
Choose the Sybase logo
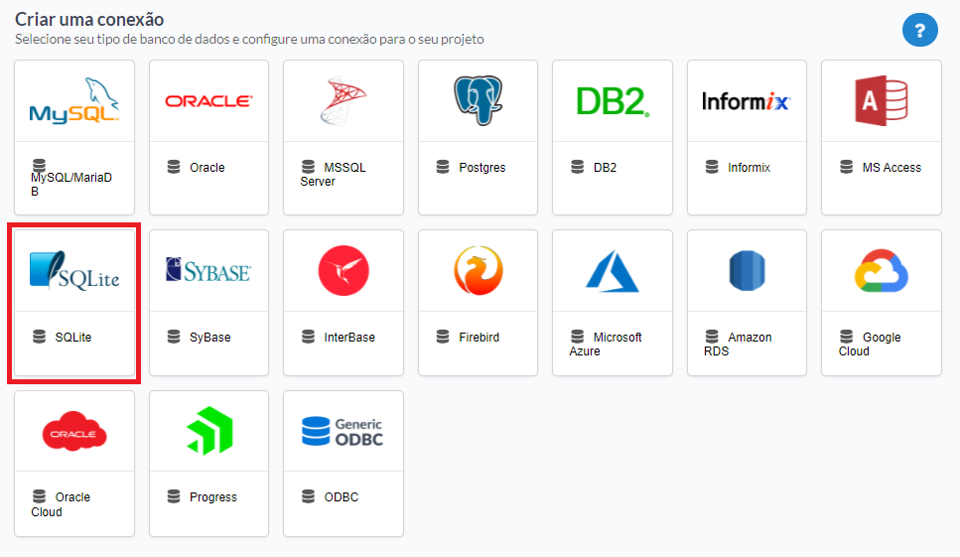click(208, 270)
